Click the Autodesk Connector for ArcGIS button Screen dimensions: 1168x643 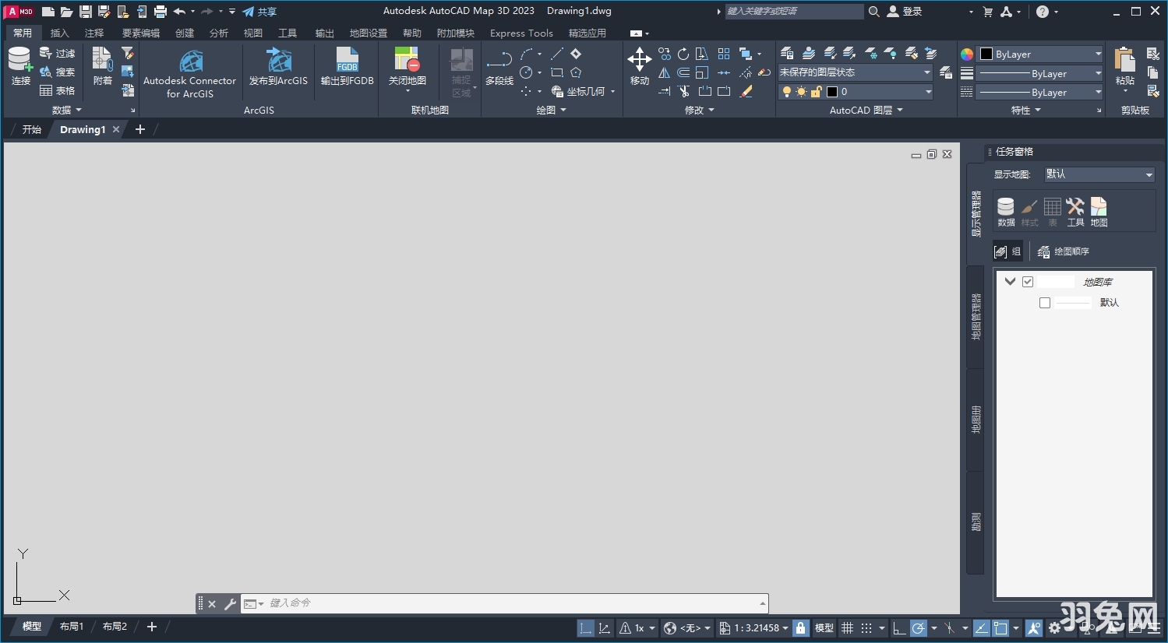click(190, 70)
